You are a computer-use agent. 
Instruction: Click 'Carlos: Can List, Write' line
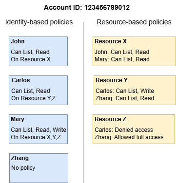pyautogui.click(x=125, y=91)
